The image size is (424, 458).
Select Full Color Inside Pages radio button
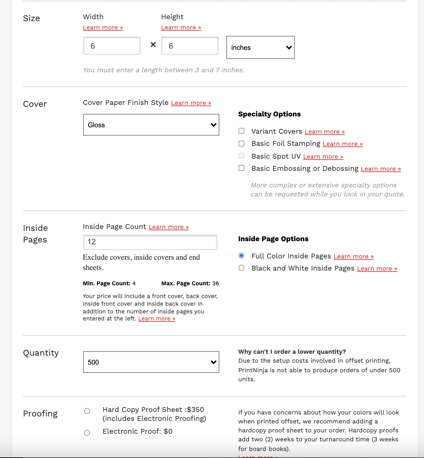click(x=241, y=256)
